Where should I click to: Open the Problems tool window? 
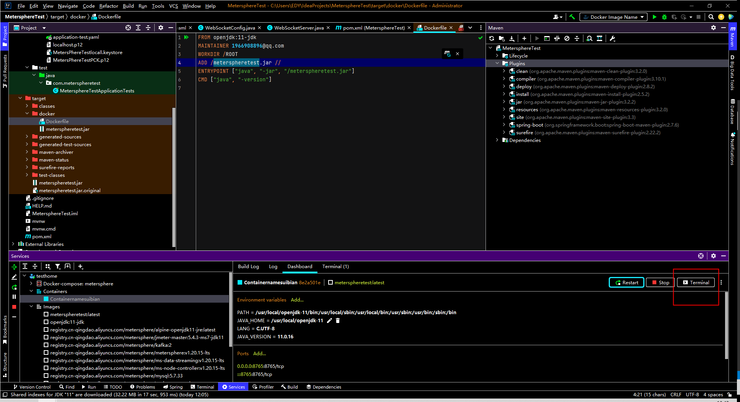[142, 387]
